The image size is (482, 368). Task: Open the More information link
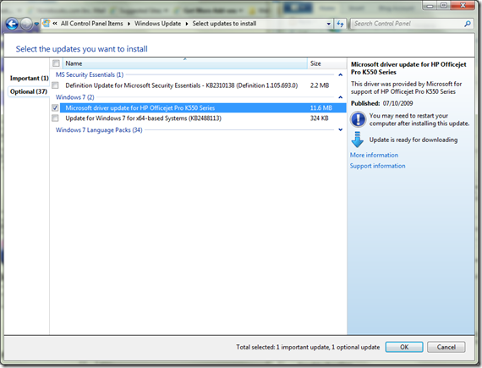374,155
